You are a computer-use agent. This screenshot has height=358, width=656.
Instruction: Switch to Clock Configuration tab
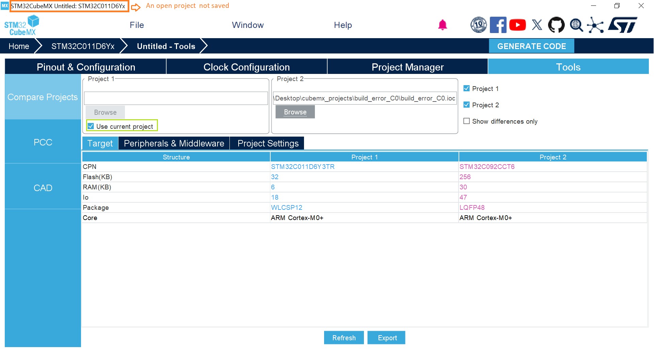247,67
